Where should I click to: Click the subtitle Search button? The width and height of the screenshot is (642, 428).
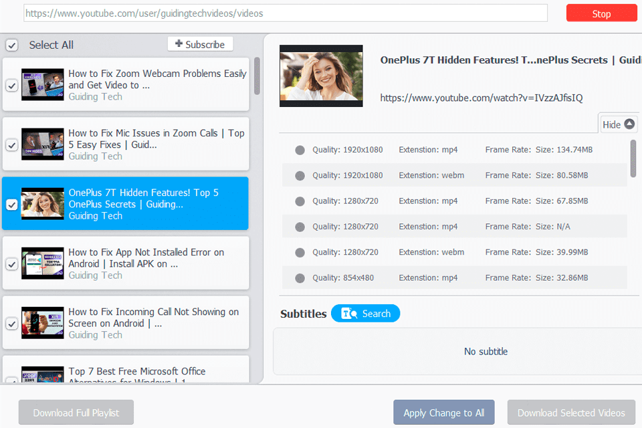[x=365, y=314]
